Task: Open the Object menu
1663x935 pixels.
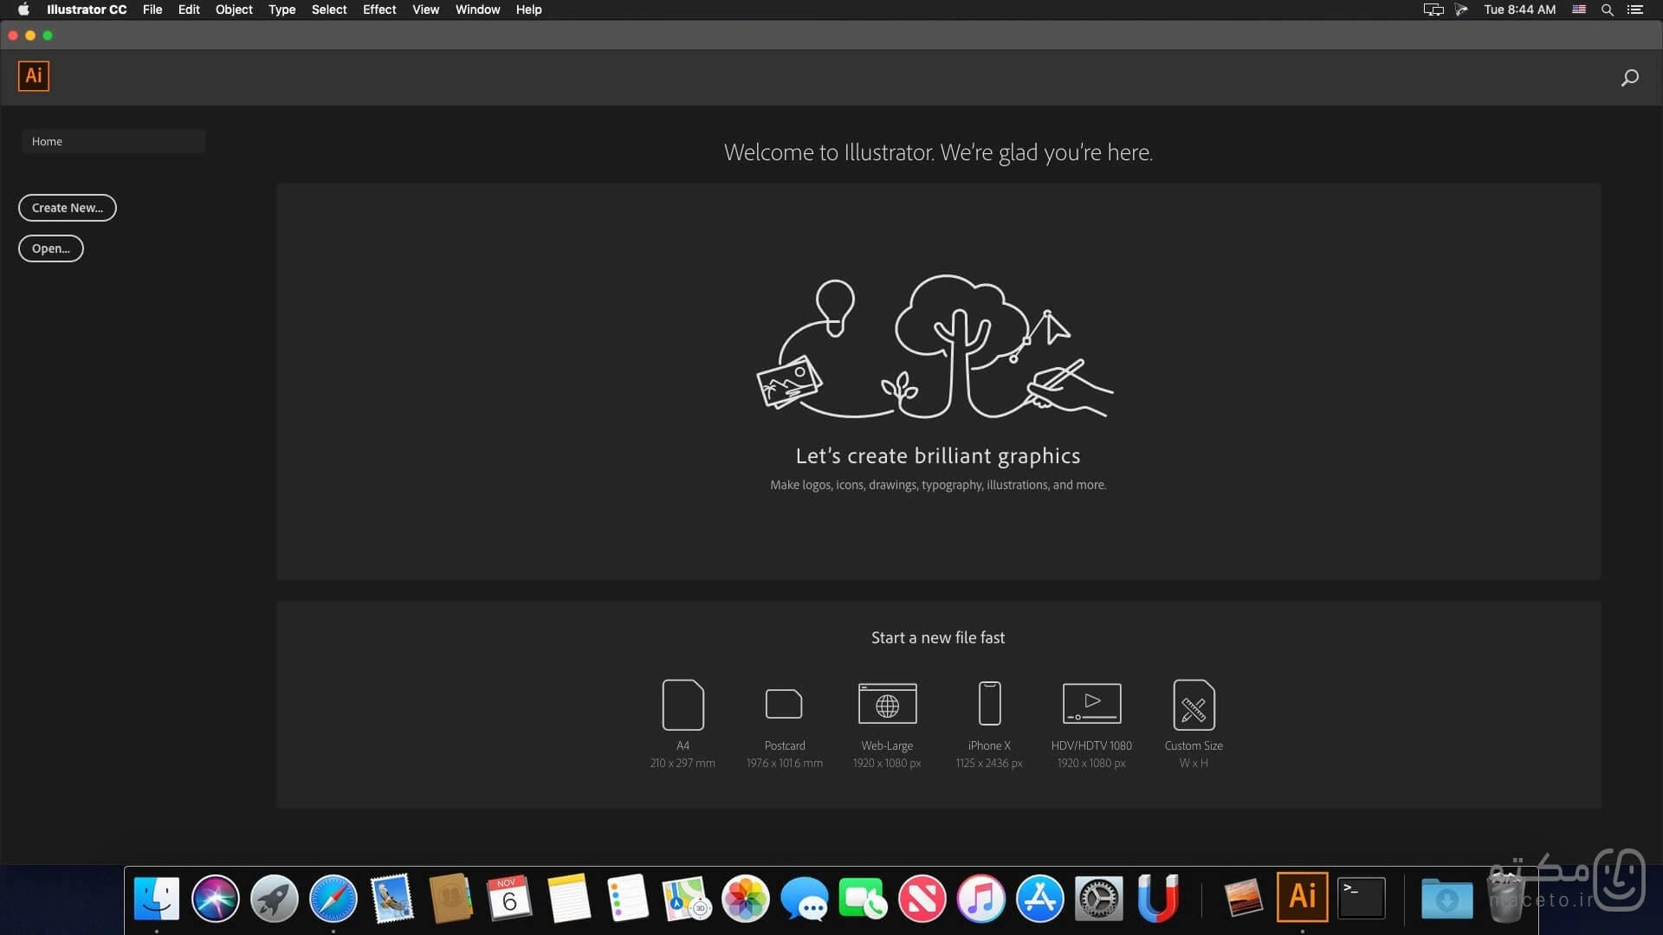Action: pos(234,10)
